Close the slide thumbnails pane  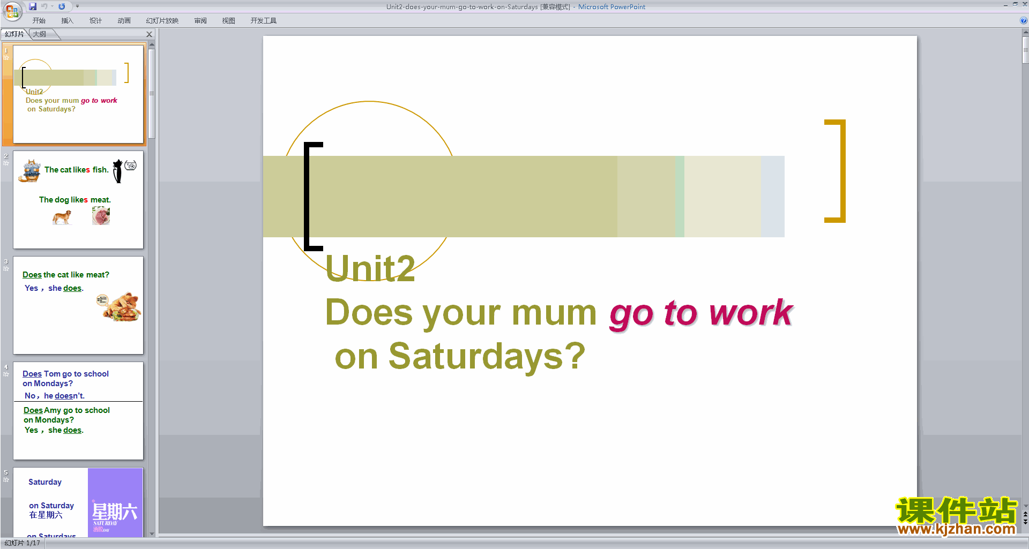coord(150,34)
